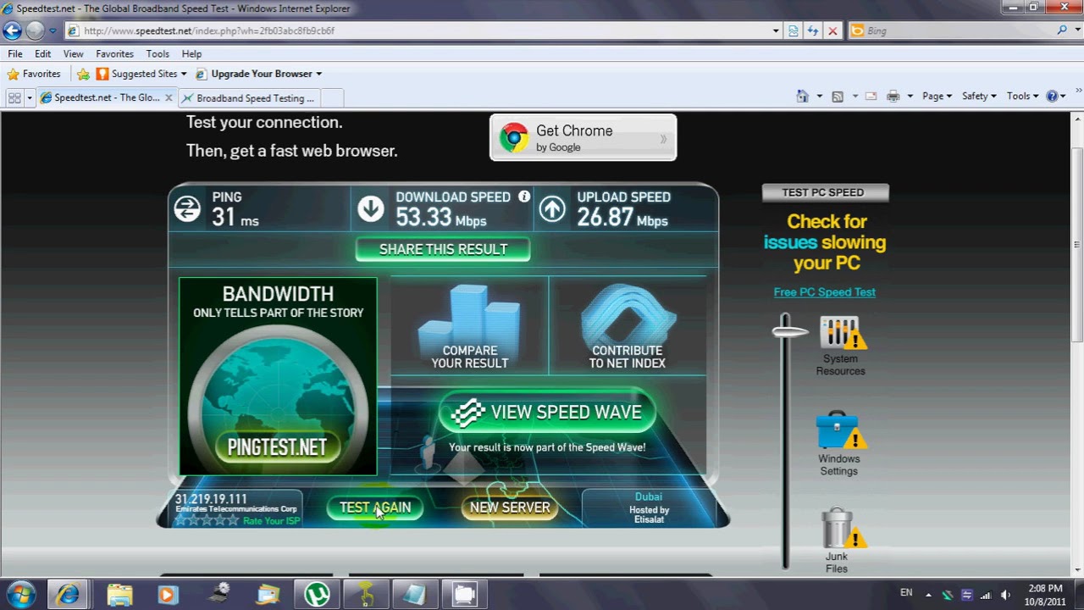Open the Safety command bar dropdown
Image resolution: width=1084 pixels, height=610 pixels.
click(x=979, y=97)
